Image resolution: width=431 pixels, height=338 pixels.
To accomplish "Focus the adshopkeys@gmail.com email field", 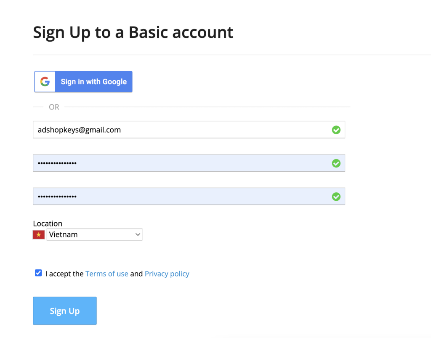I will (189, 129).
